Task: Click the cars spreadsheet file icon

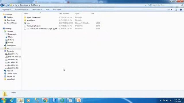Action: 25,23
